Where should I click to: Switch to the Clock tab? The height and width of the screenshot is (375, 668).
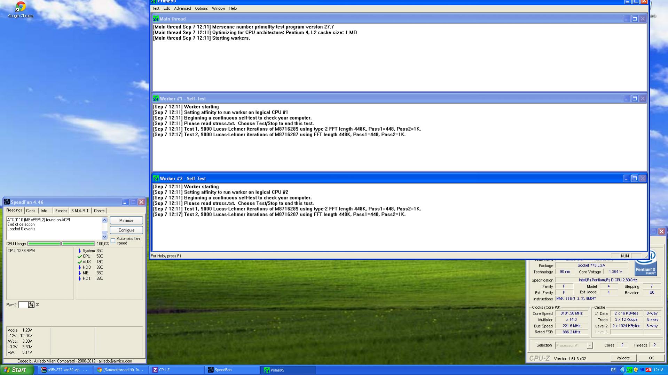point(31,211)
